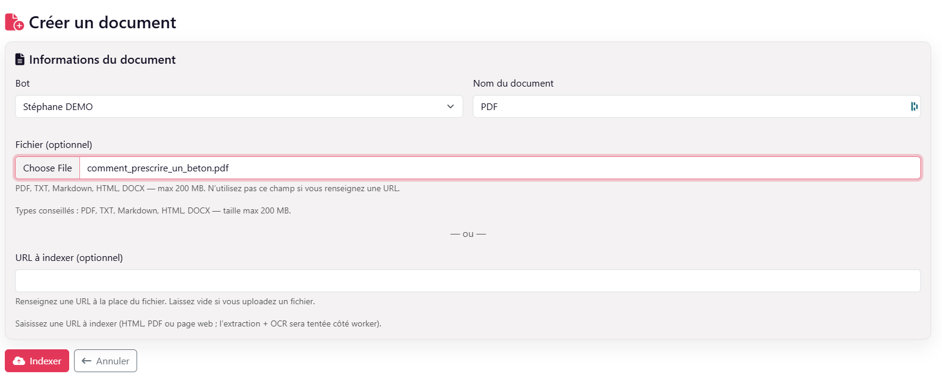Click the autofill icon in the document name field
Screen dimensions: 942x383
(x=914, y=106)
